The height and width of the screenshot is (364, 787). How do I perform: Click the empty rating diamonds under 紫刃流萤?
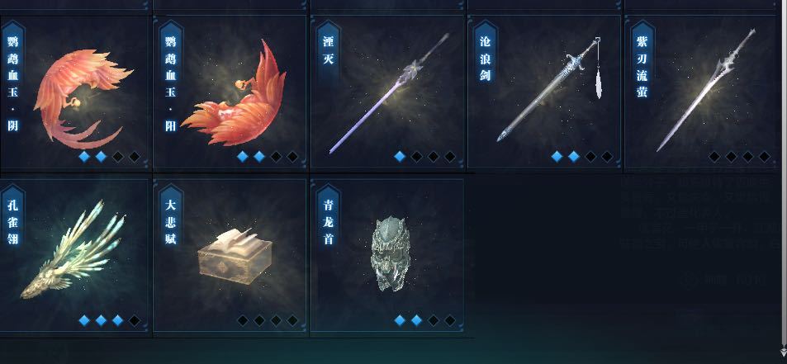coord(739,157)
